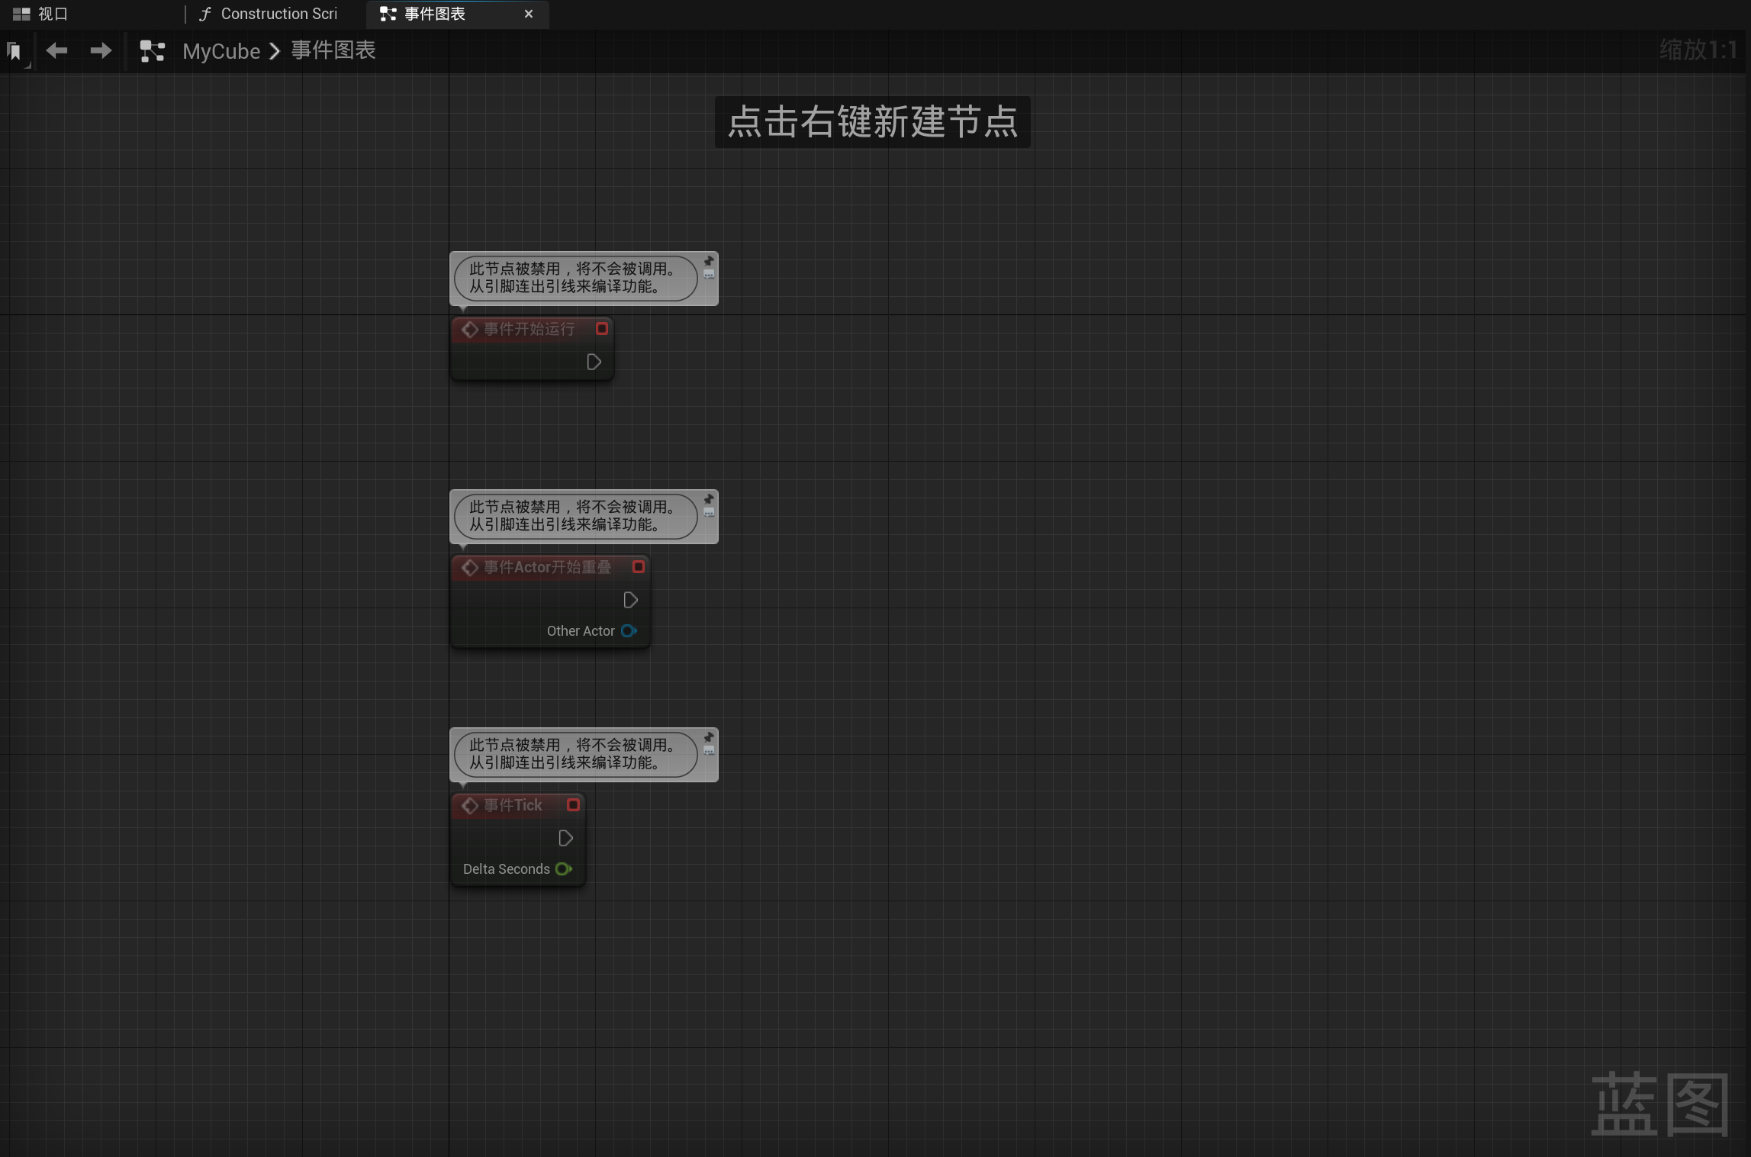Click the Delta Seconds output pin
Viewport: 1751px width, 1157px height.
pyautogui.click(x=564, y=869)
